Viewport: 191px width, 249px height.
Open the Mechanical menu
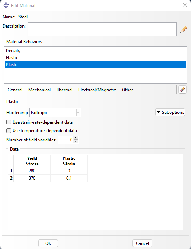tap(39, 90)
